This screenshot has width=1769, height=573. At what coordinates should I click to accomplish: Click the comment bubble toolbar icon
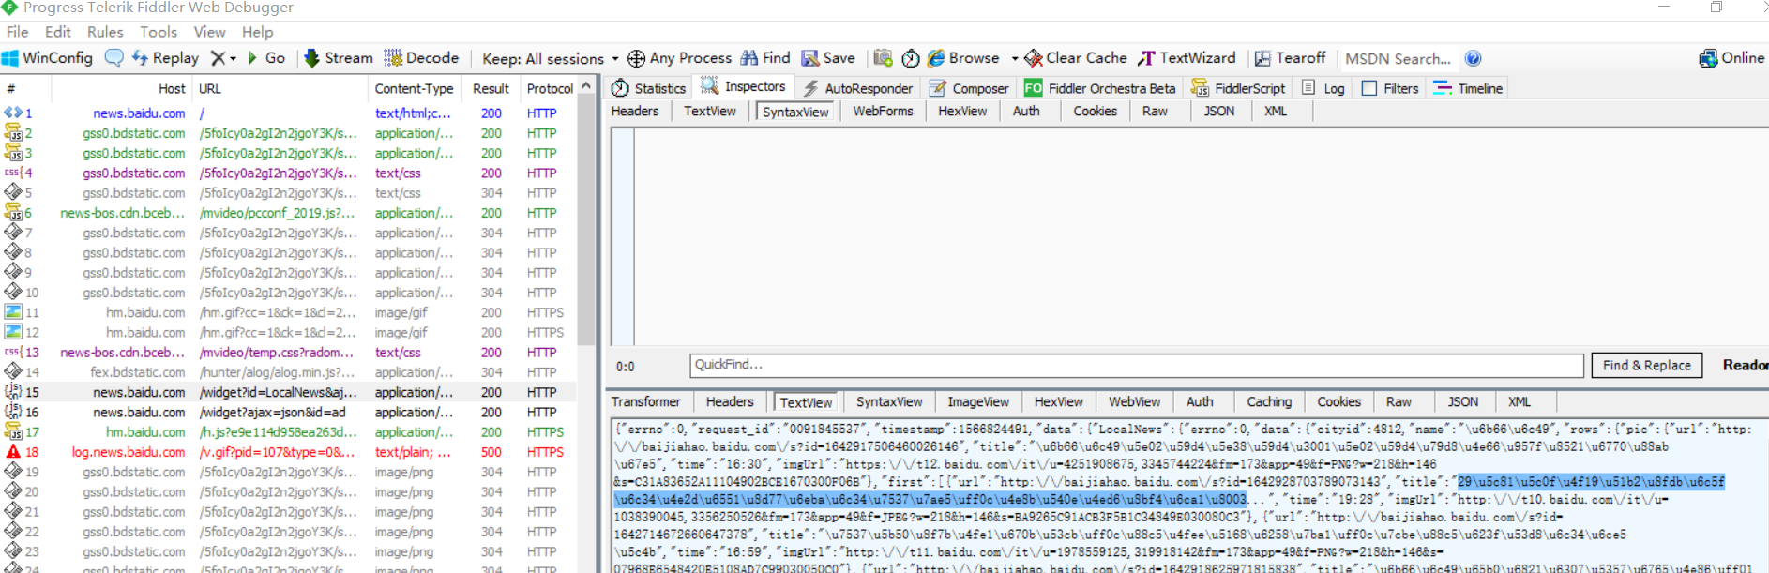click(113, 58)
